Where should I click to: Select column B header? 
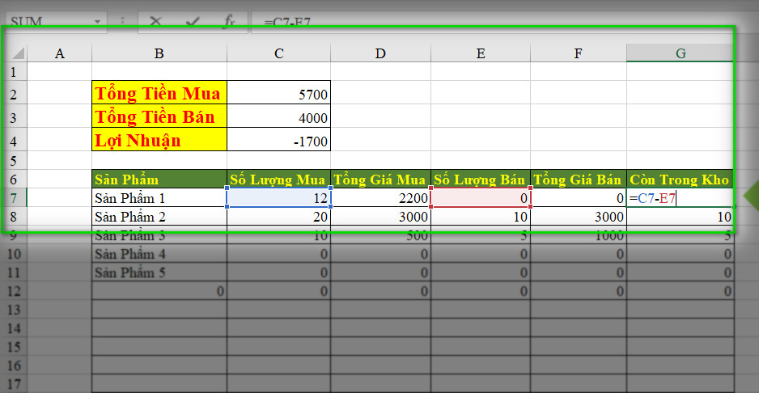[x=159, y=53]
